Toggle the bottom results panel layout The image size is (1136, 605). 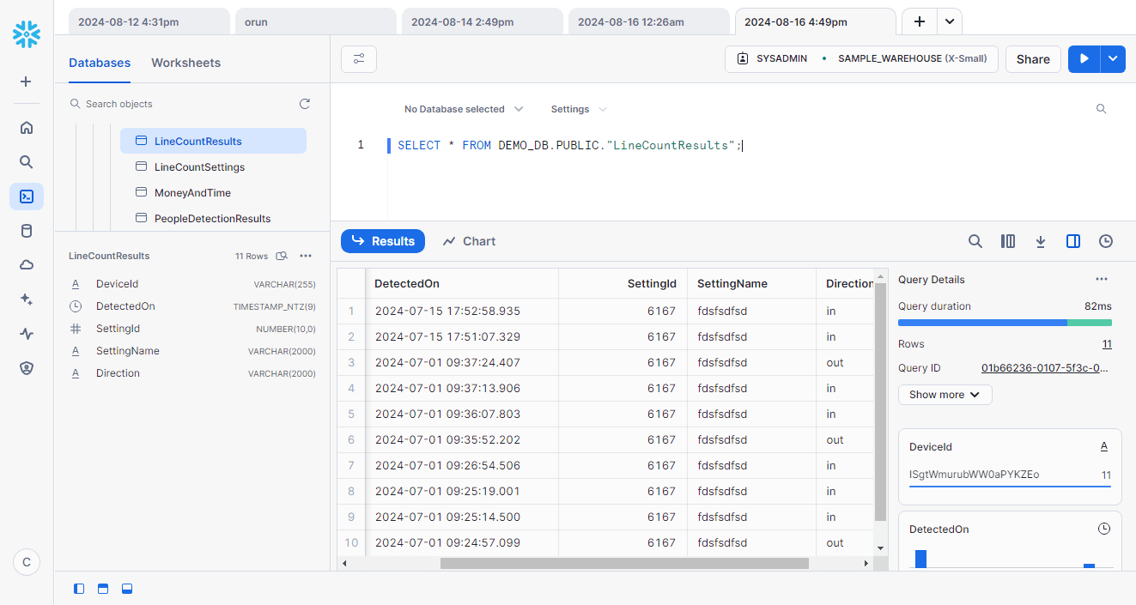(x=127, y=589)
